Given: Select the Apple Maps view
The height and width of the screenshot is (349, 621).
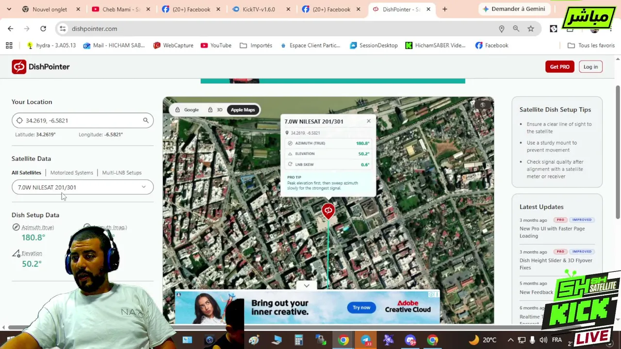Looking at the screenshot, I should (243, 110).
